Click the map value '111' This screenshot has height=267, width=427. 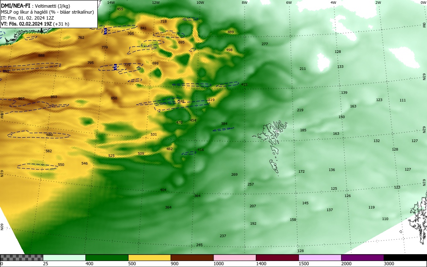point(403,100)
